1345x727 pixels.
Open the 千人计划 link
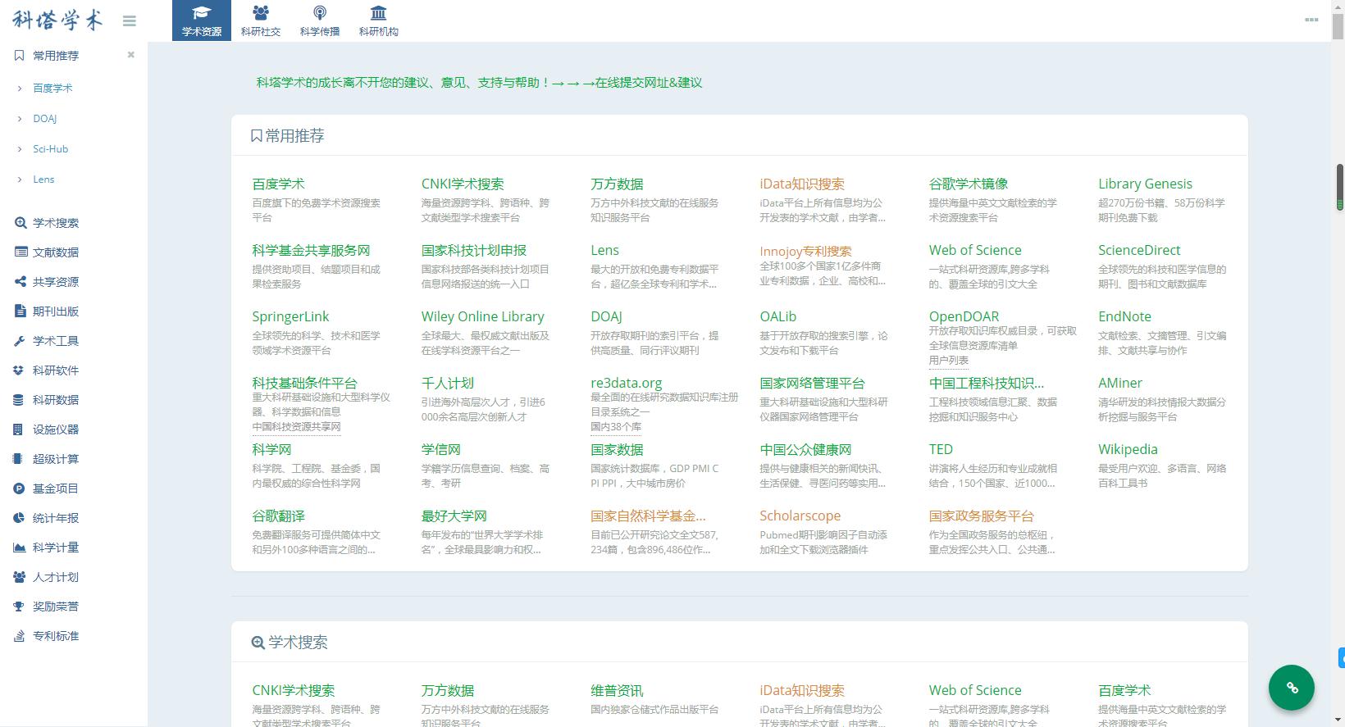pos(448,384)
